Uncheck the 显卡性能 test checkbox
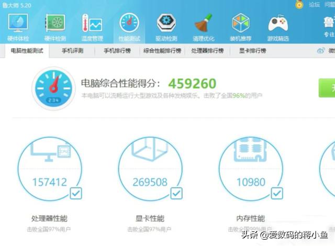This screenshot has height=246, width=335. click(x=176, y=193)
